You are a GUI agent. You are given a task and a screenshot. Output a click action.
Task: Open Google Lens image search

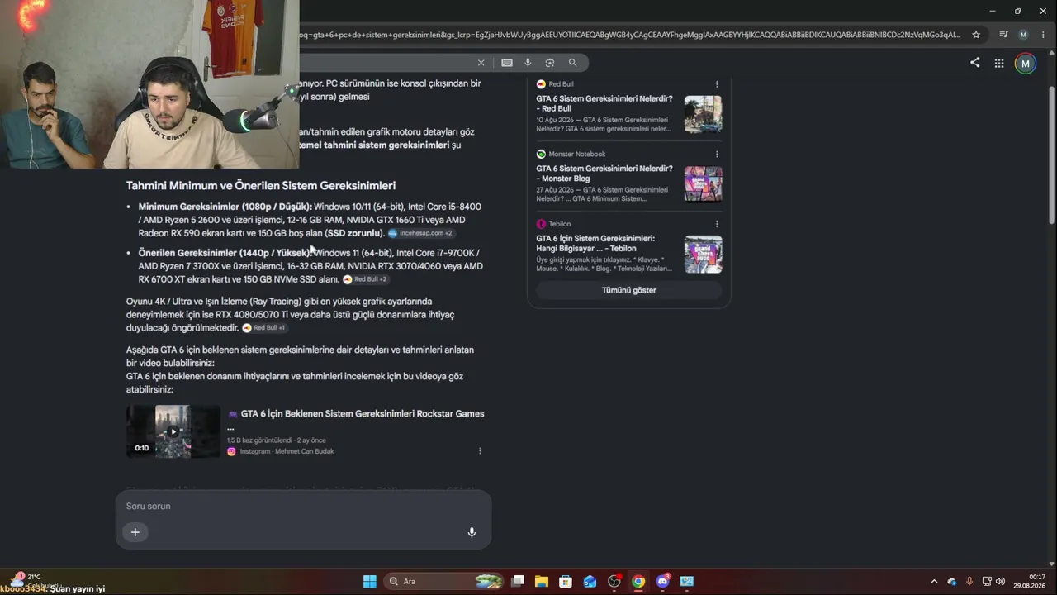(550, 63)
